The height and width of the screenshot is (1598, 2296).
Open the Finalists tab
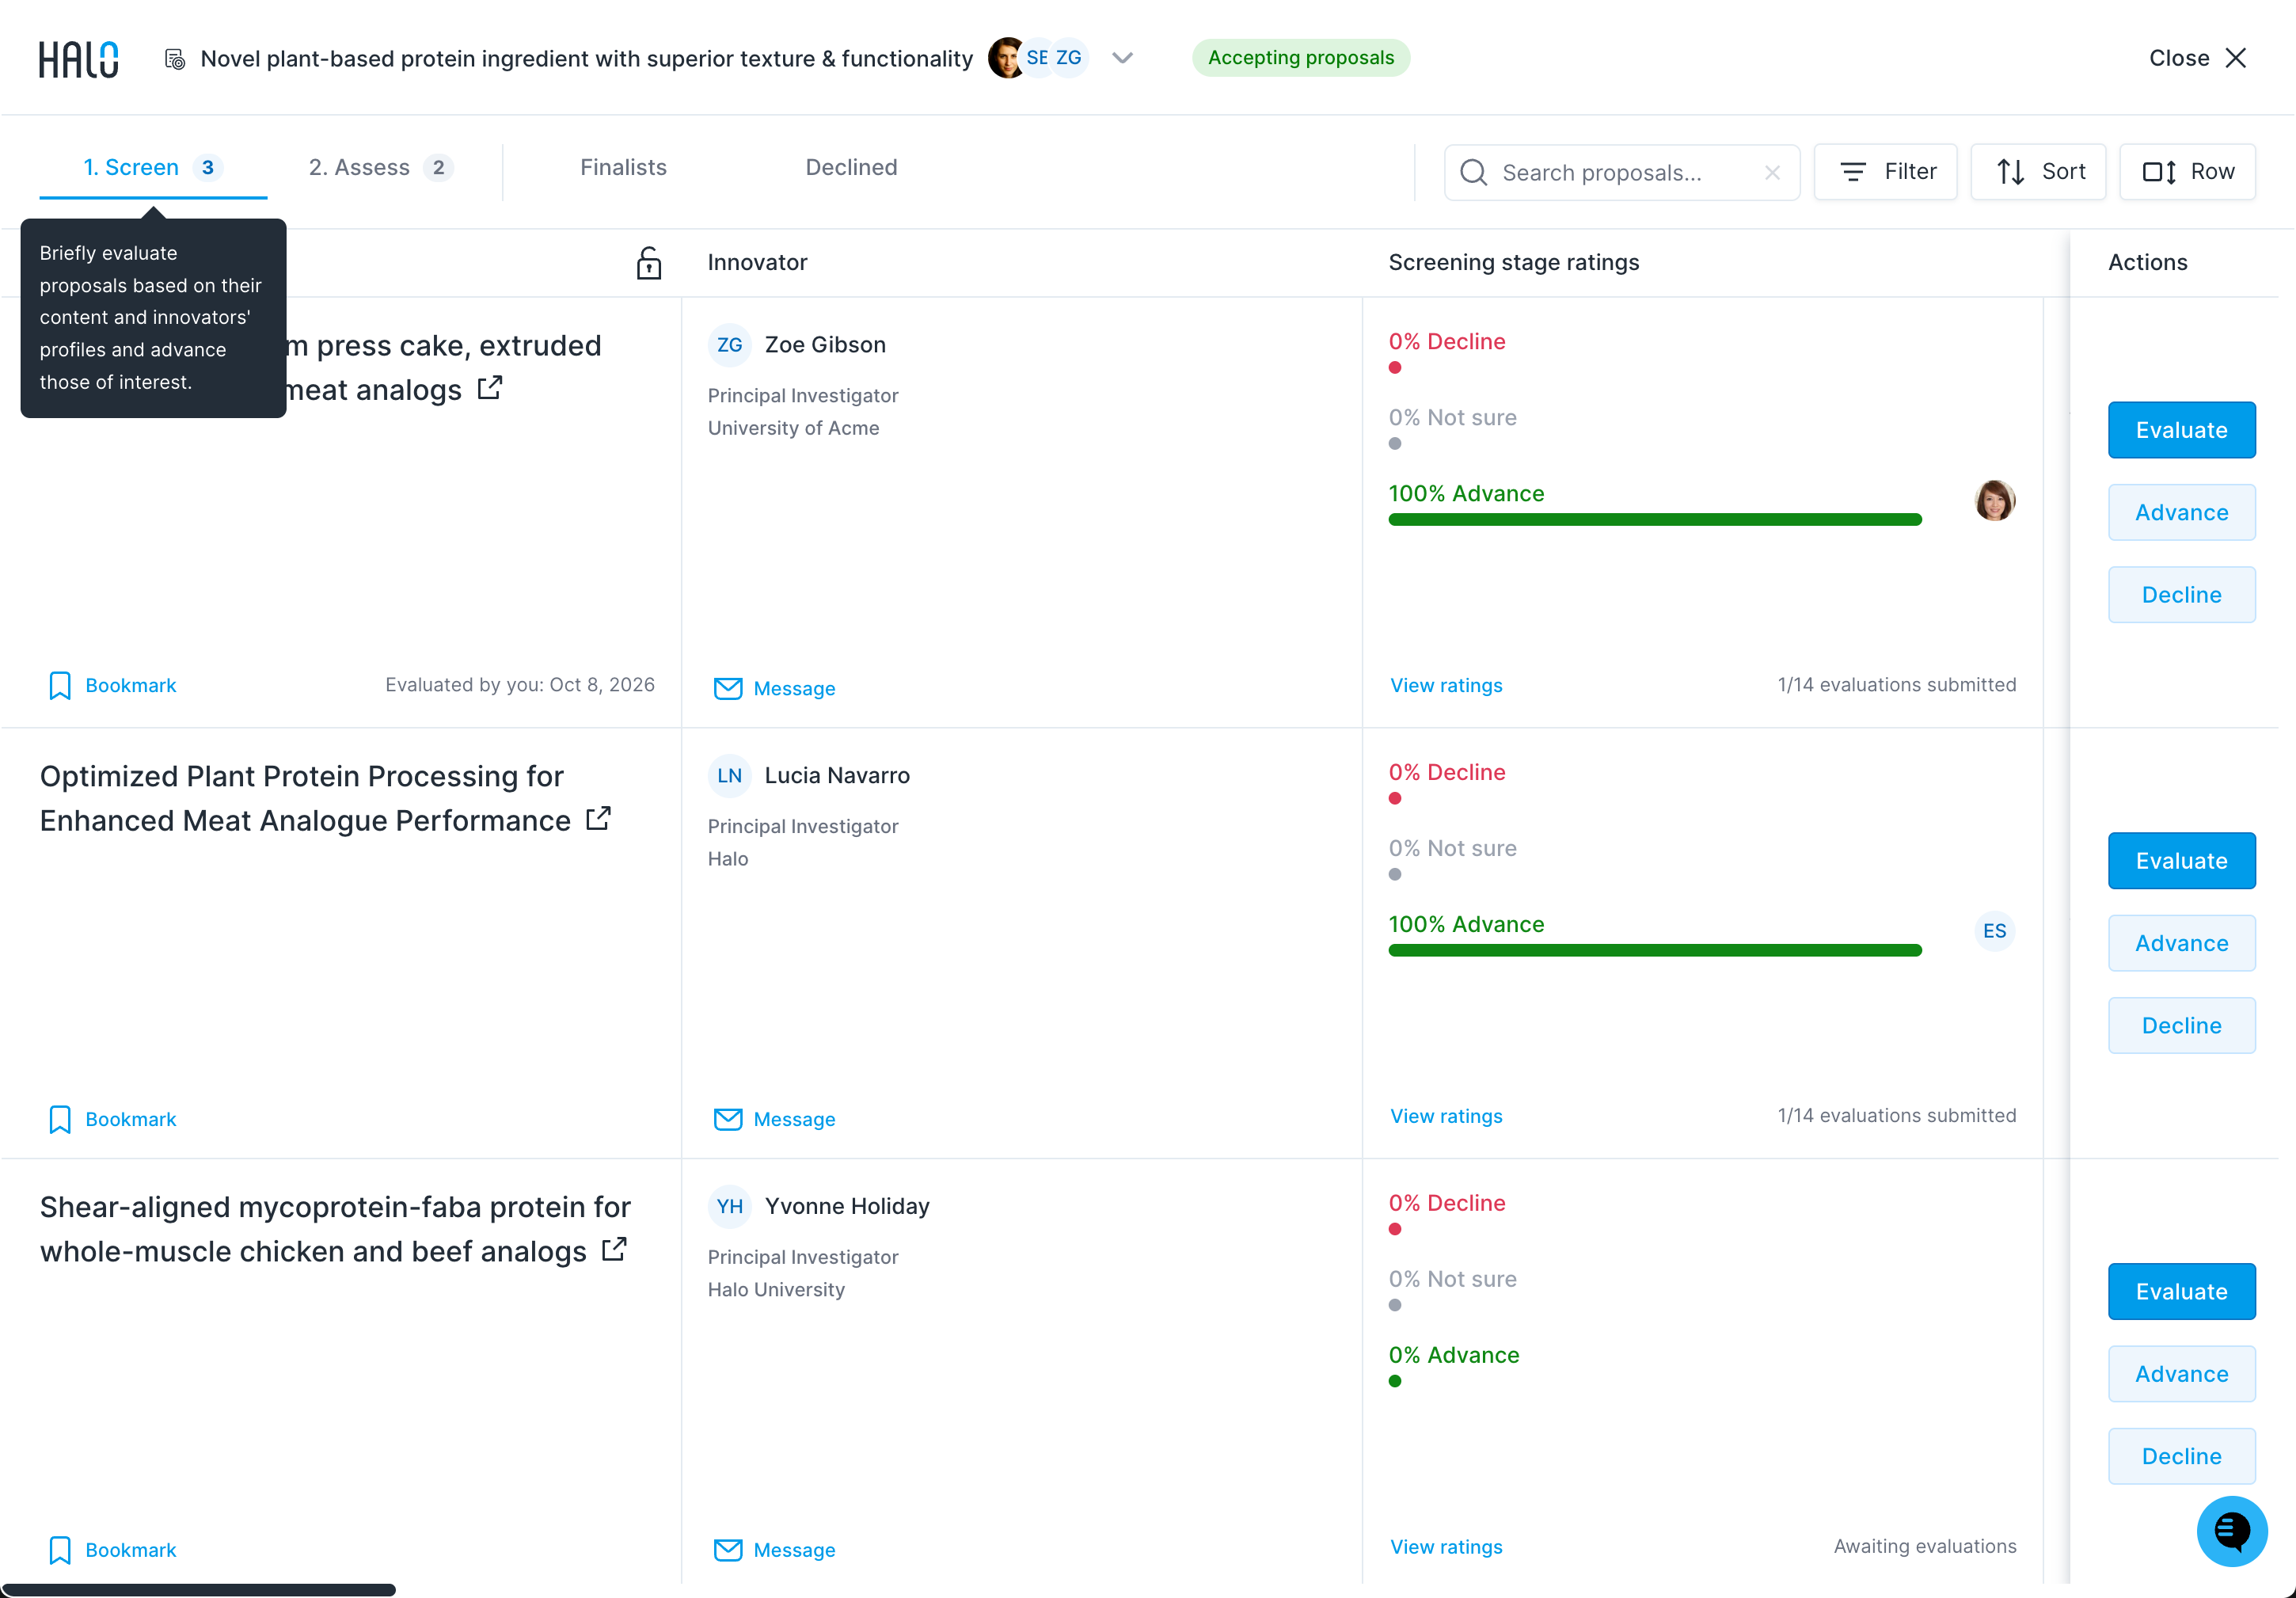click(623, 168)
